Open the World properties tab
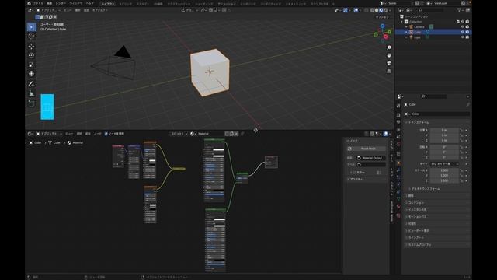 [398, 145]
